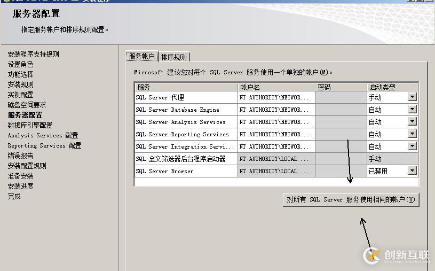
Task: Open the 排序规则 tab
Action: pyautogui.click(x=174, y=57)
